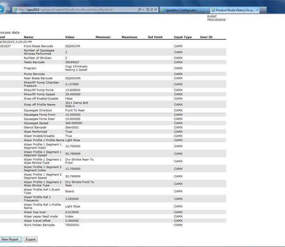Click the T0000001 Work Holder value

pyautogui.click(x=72, y=225)
